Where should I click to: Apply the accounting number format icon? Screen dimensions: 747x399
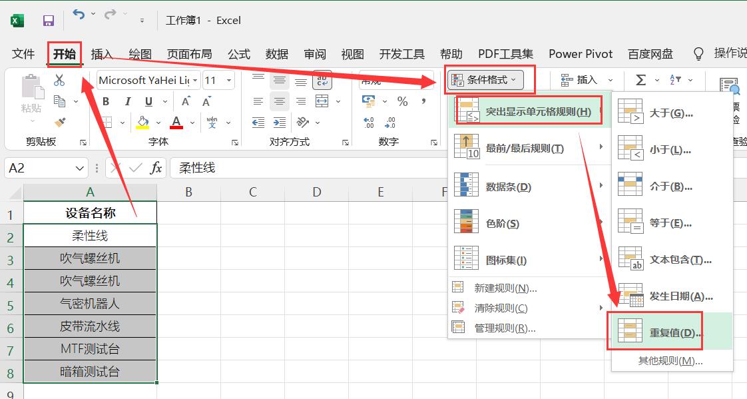[369, 101]
